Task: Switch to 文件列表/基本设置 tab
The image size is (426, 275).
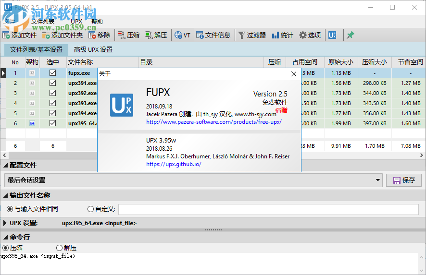Action: pyautogui.click(x=36, y=49)
